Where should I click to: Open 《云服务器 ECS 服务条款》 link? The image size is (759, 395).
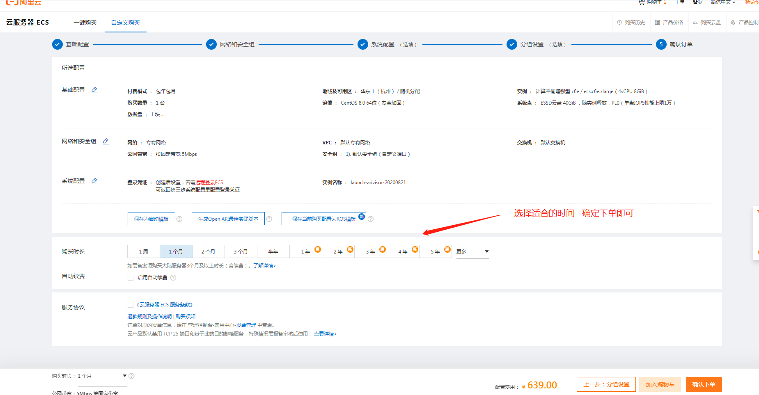coord(164,305)
